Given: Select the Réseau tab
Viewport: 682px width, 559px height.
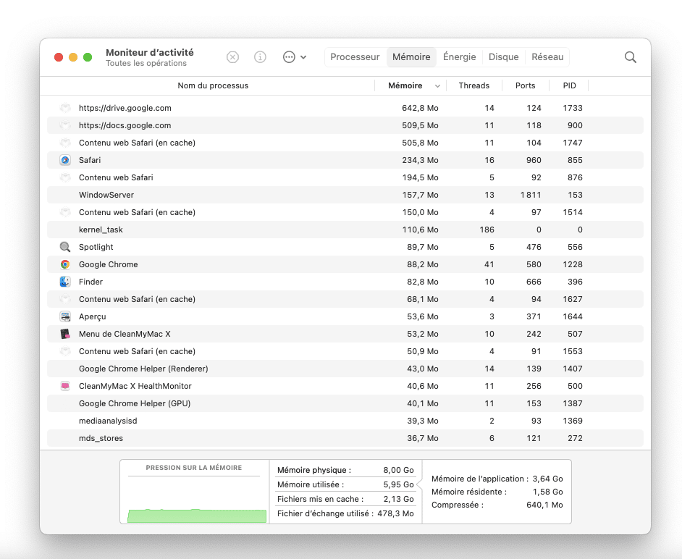Looking at the screenshot, I should 547,57.
